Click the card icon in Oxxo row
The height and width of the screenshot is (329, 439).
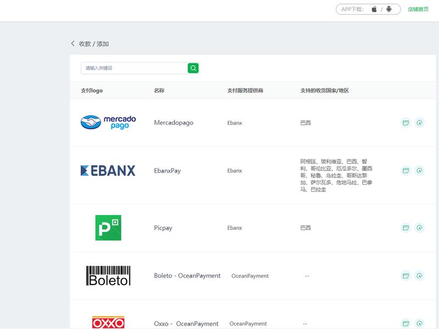point(406,324)
